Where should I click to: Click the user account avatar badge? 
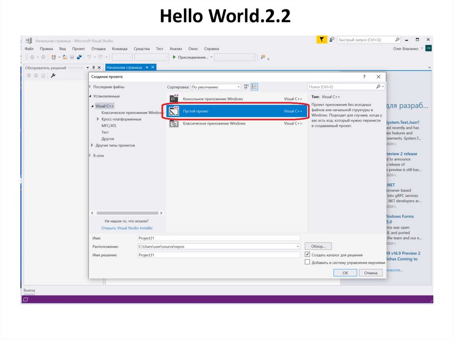[x=429, y=48]
